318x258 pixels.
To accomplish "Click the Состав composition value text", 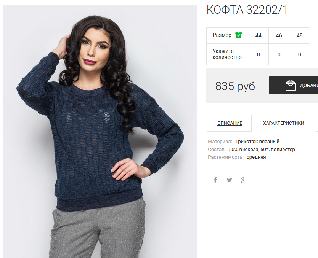I will pos(262,149).
